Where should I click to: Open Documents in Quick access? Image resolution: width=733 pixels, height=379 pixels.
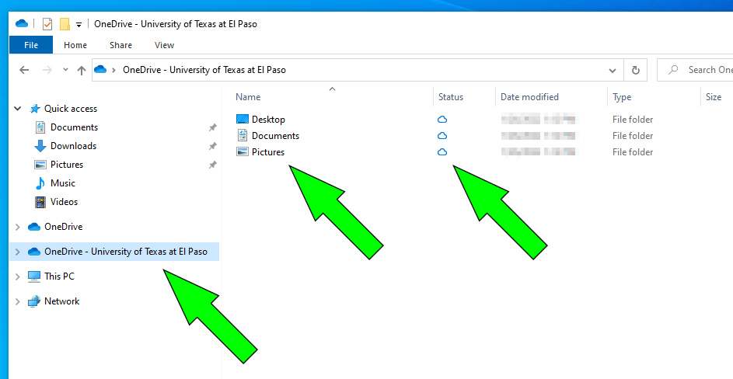(x=74, y=127)
